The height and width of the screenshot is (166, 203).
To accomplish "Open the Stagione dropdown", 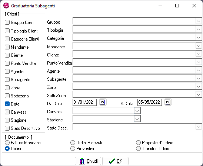I will (137, 119).
